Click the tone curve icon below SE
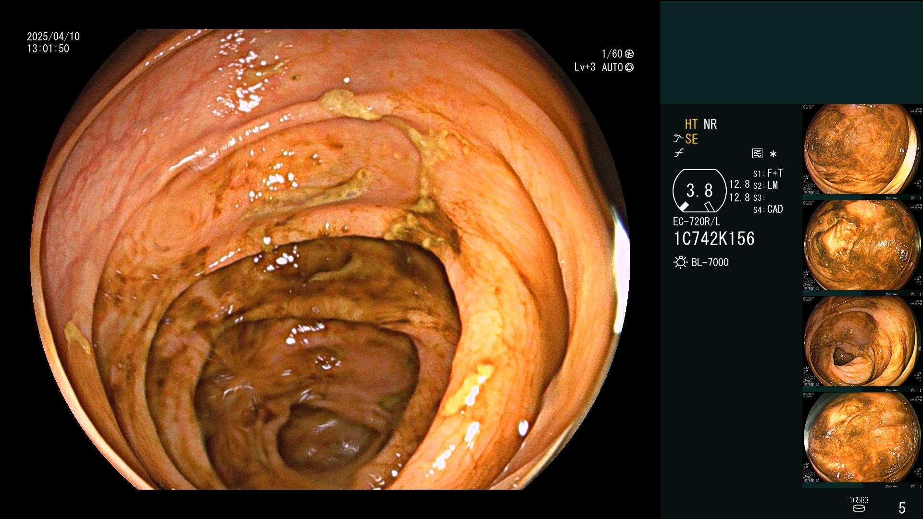The height and width of the screenshot is (519, 923). [x=679, y=153]
